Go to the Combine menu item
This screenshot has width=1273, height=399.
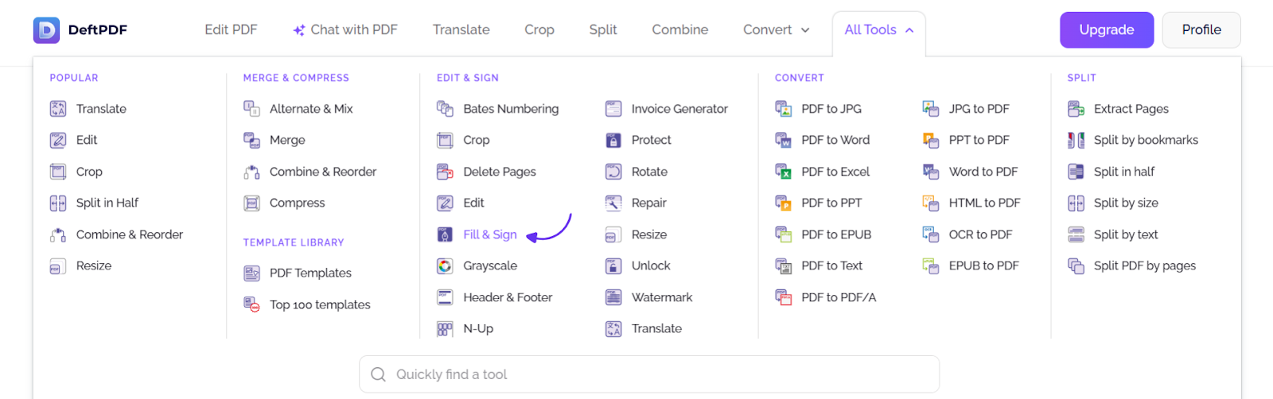680,29
